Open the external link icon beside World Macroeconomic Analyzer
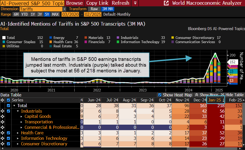This screenshot has height=150, width=245. (166, 3)
